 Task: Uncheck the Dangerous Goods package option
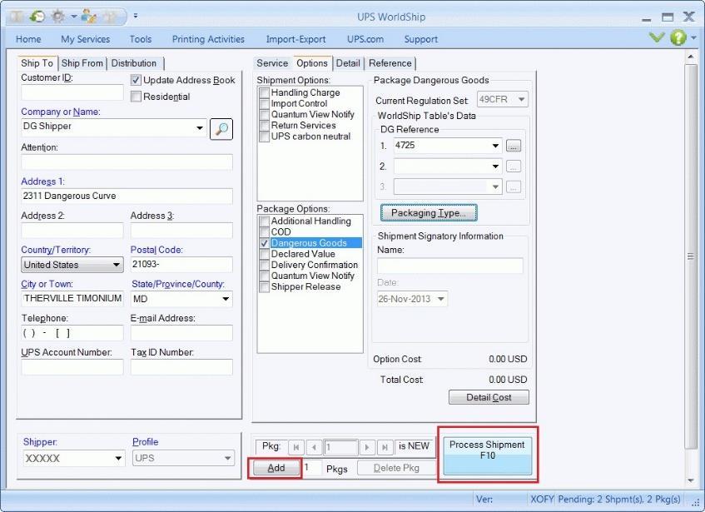pyautogui.click(x=265, y=243)
